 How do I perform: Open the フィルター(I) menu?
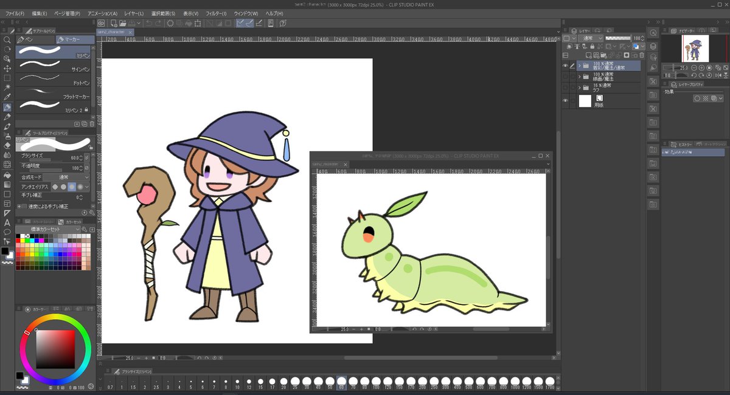[x=216, y=13]
